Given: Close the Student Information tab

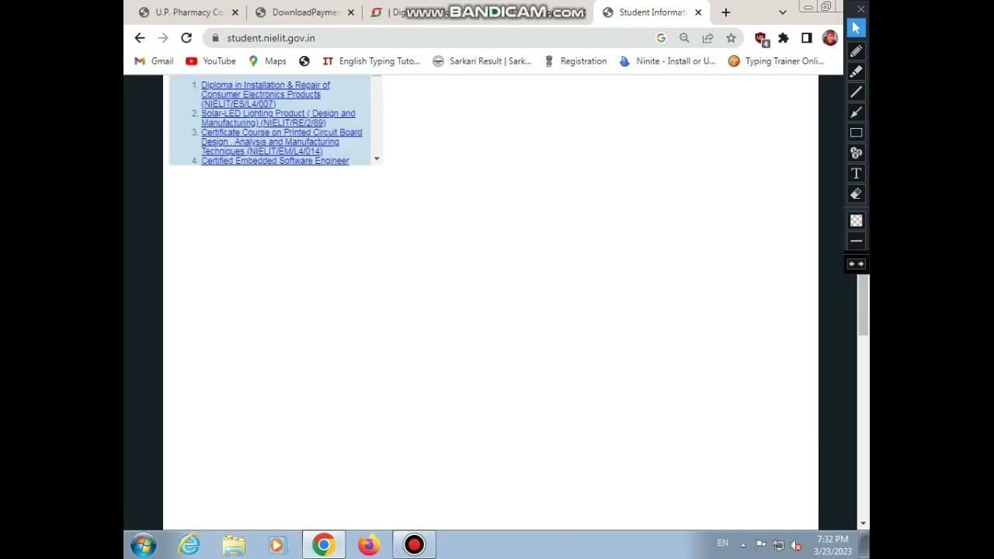Looking at the screenshot, I should point(697,12).
